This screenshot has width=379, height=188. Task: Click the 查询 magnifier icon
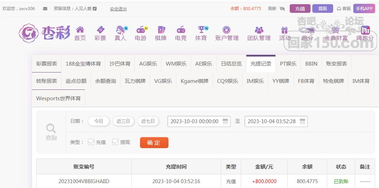pos(51,128)
